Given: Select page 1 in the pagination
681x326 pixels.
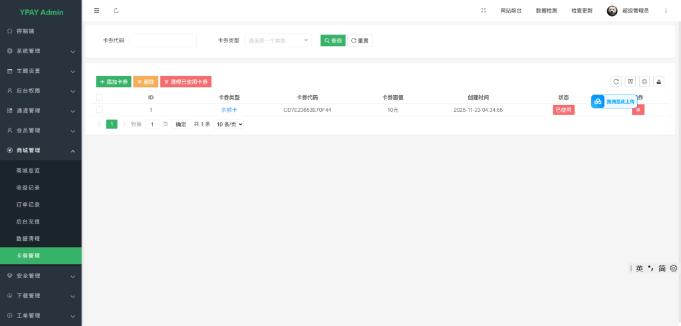Looking at the screenshot, I should (x=112, y=124).
